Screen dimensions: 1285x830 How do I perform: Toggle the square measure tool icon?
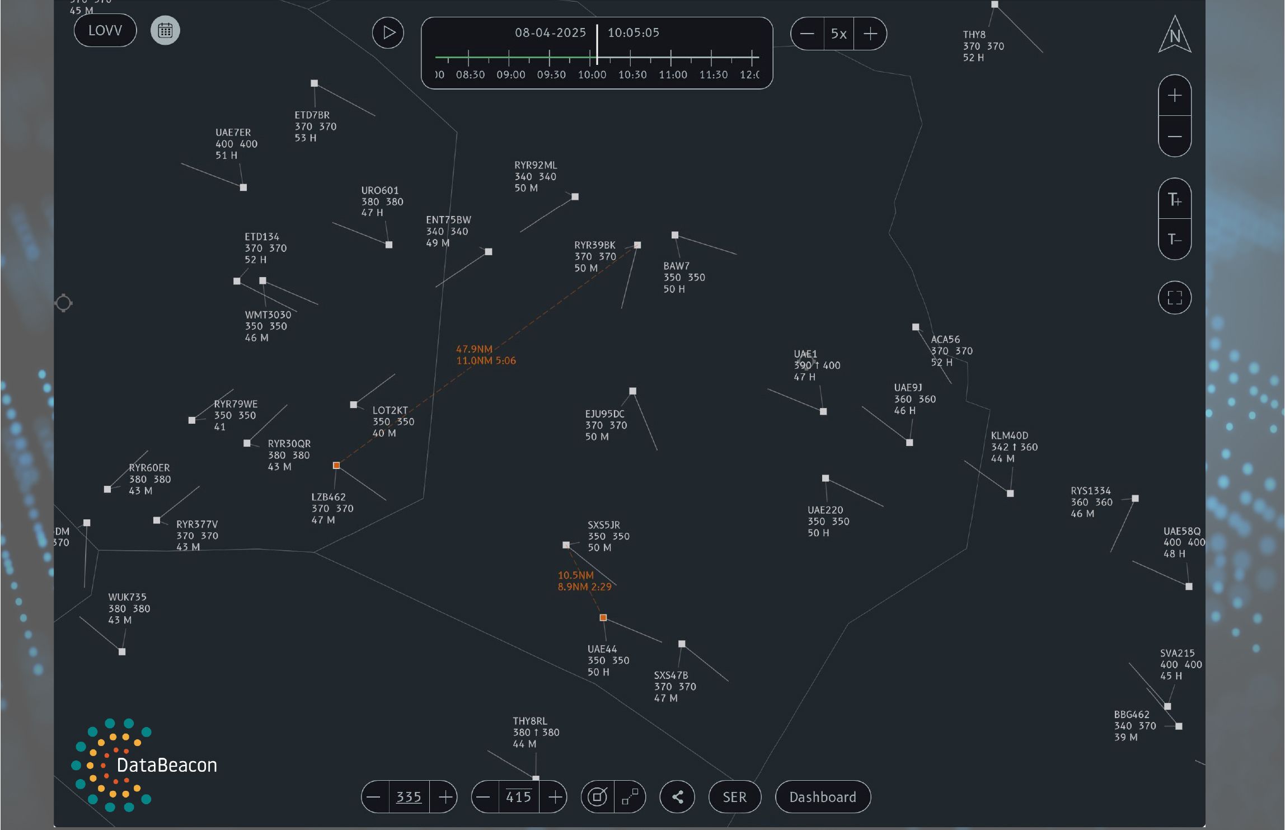tap(598, 797)
